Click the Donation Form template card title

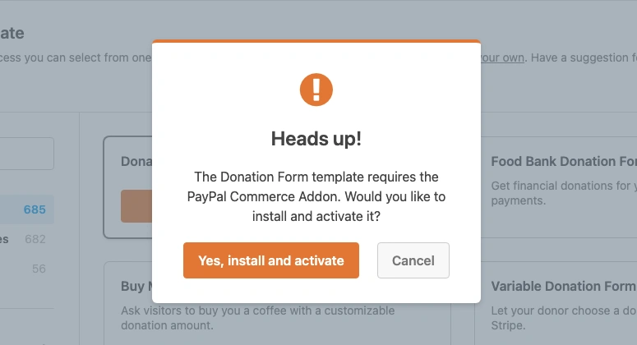pyautogui.click(x=136, y=162)
